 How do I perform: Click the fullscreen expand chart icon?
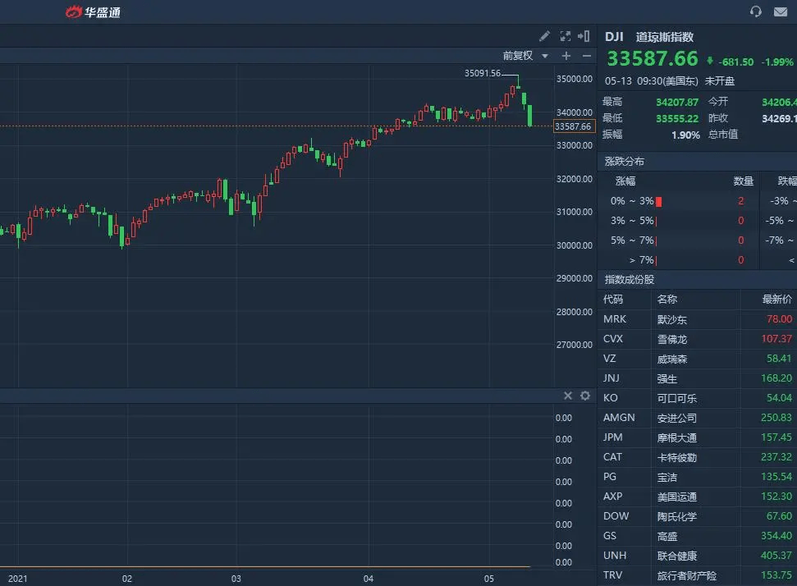point(566,36)
